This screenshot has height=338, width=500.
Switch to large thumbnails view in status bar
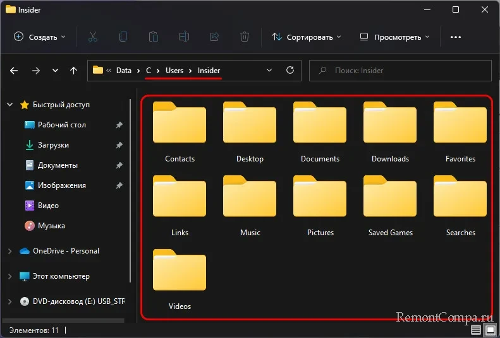coord(490,330)
